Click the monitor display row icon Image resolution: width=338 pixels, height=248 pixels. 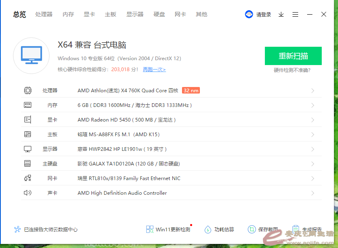pos(28,149)
